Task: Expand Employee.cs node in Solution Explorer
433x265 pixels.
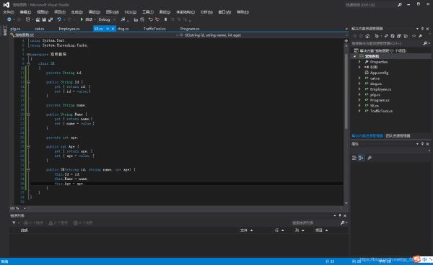Action: (x=359, y=89)
